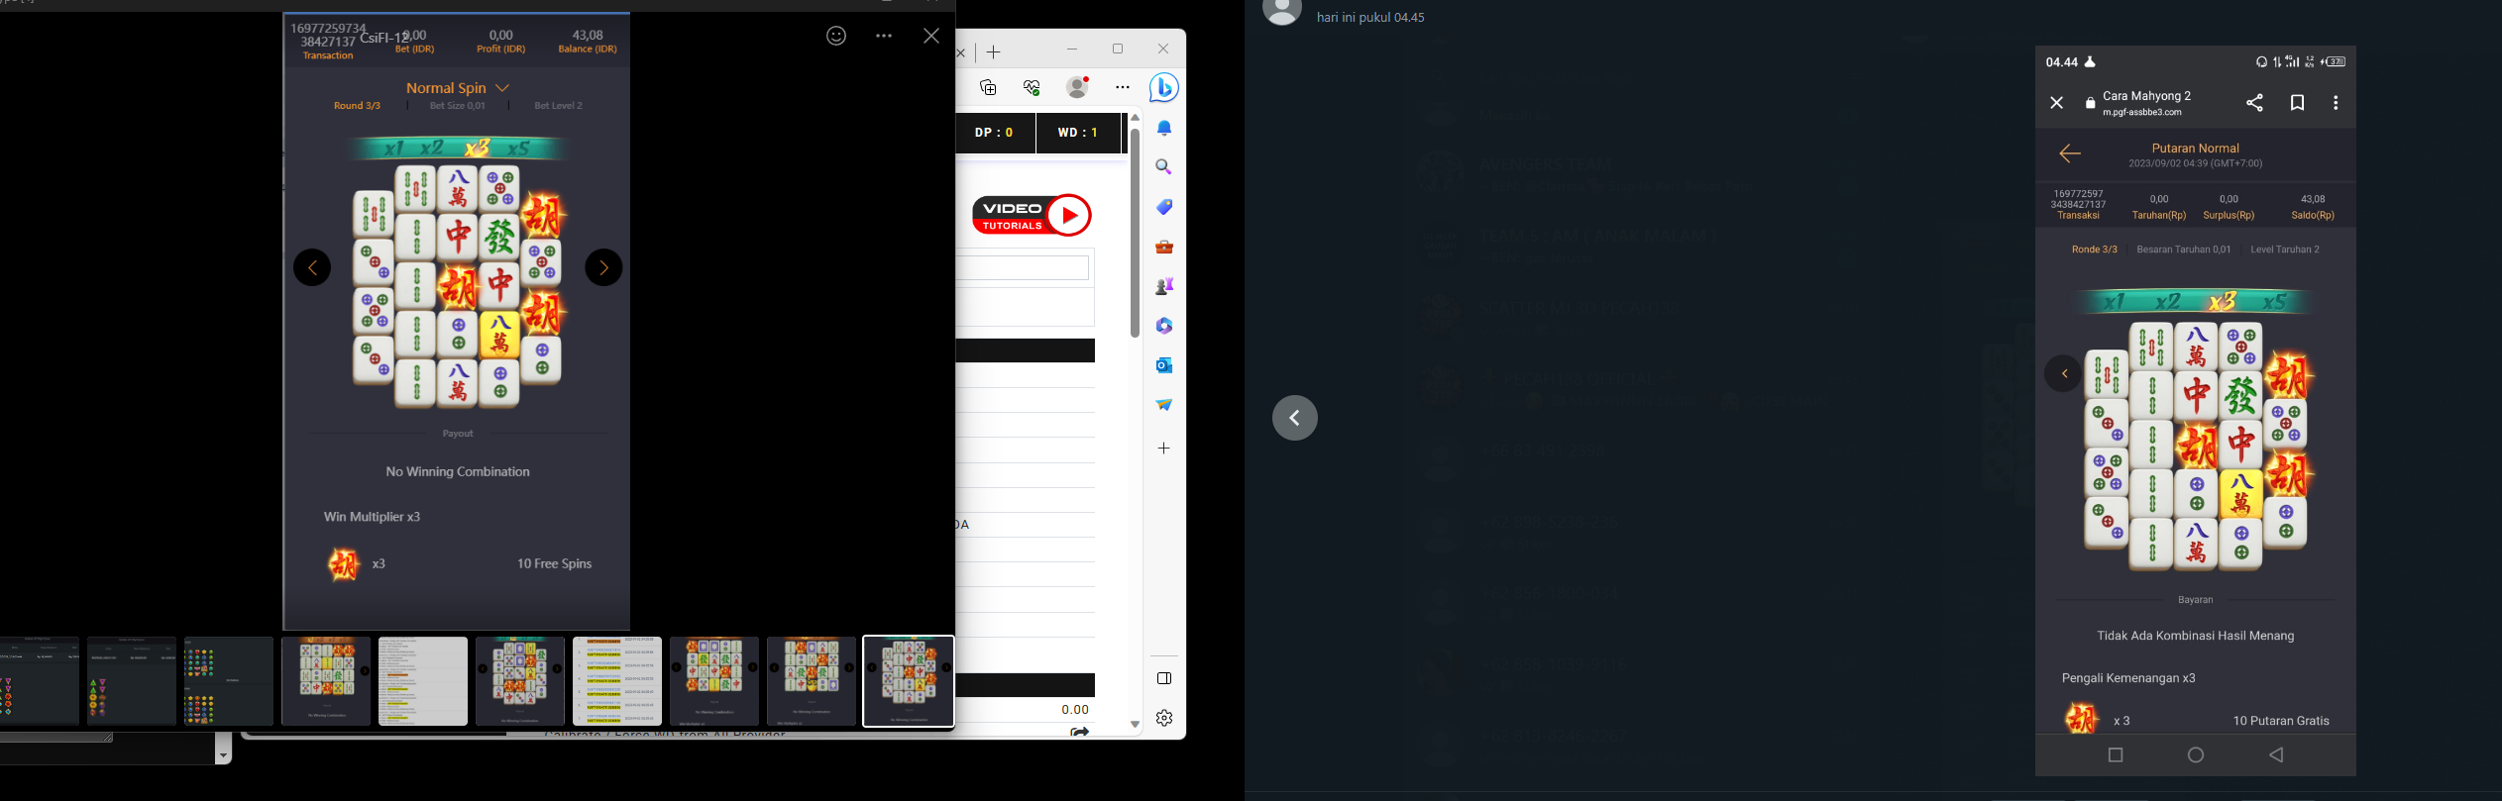Select the colored gems grid thumbnail
Image resolution: width=2502 pixels, height=801 pixels.
coord(229,681)
